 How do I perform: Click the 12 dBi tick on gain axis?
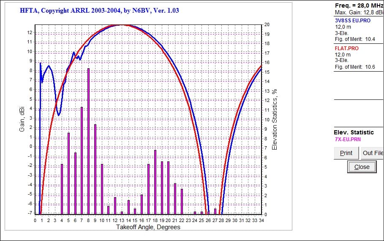[30, 32]
